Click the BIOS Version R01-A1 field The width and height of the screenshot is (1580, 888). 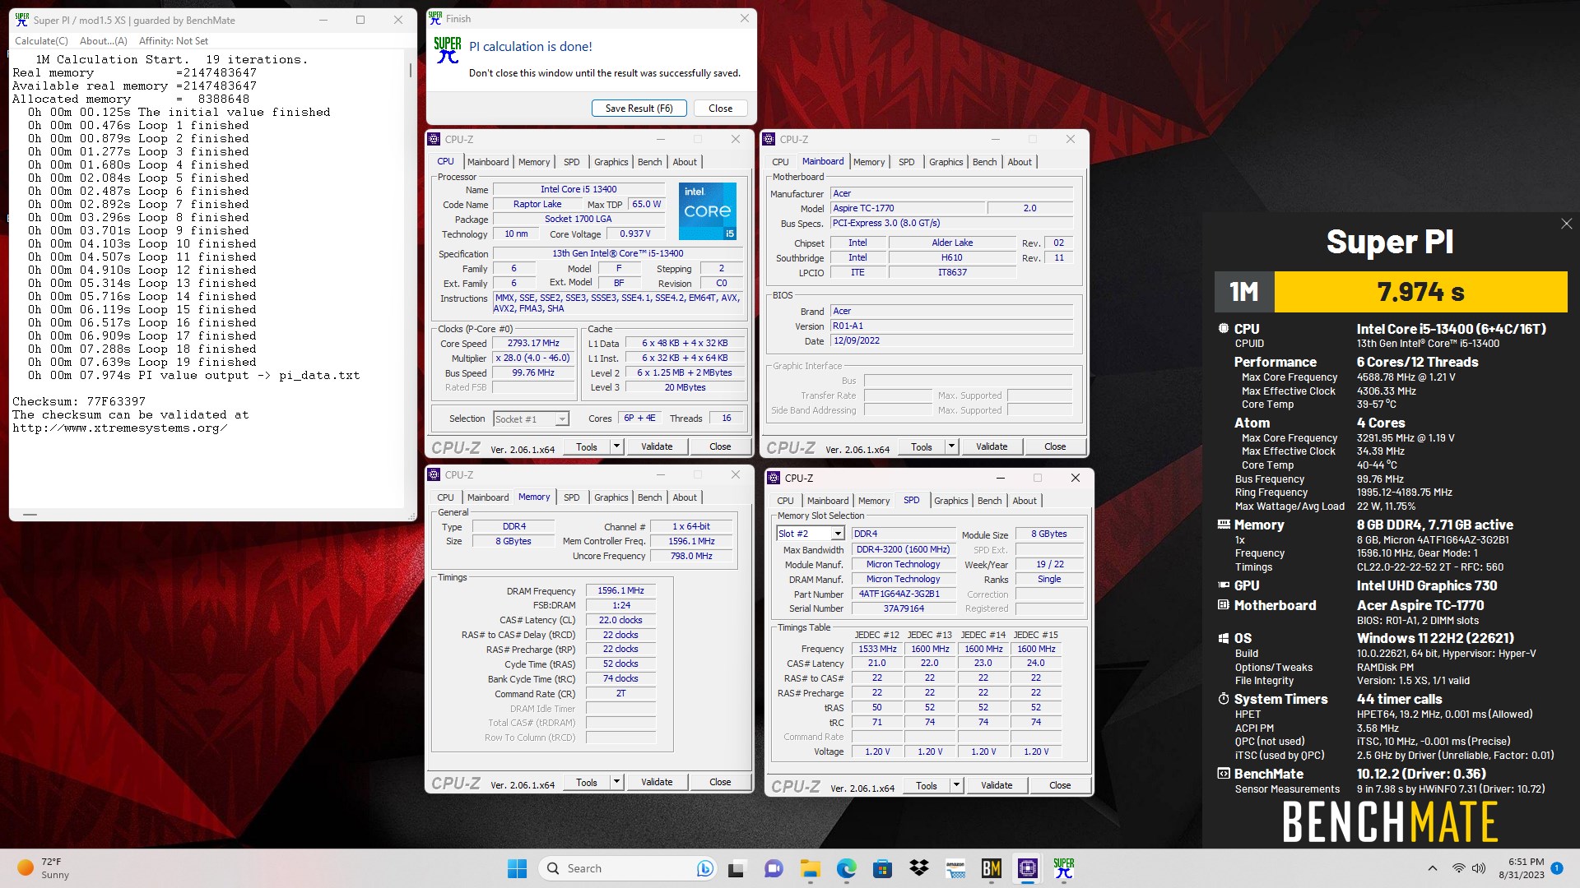tap(951, 326)
